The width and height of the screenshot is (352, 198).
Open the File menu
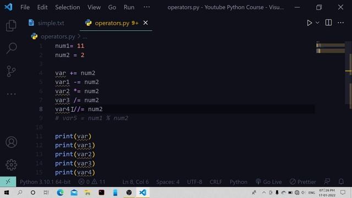point(25,7)
